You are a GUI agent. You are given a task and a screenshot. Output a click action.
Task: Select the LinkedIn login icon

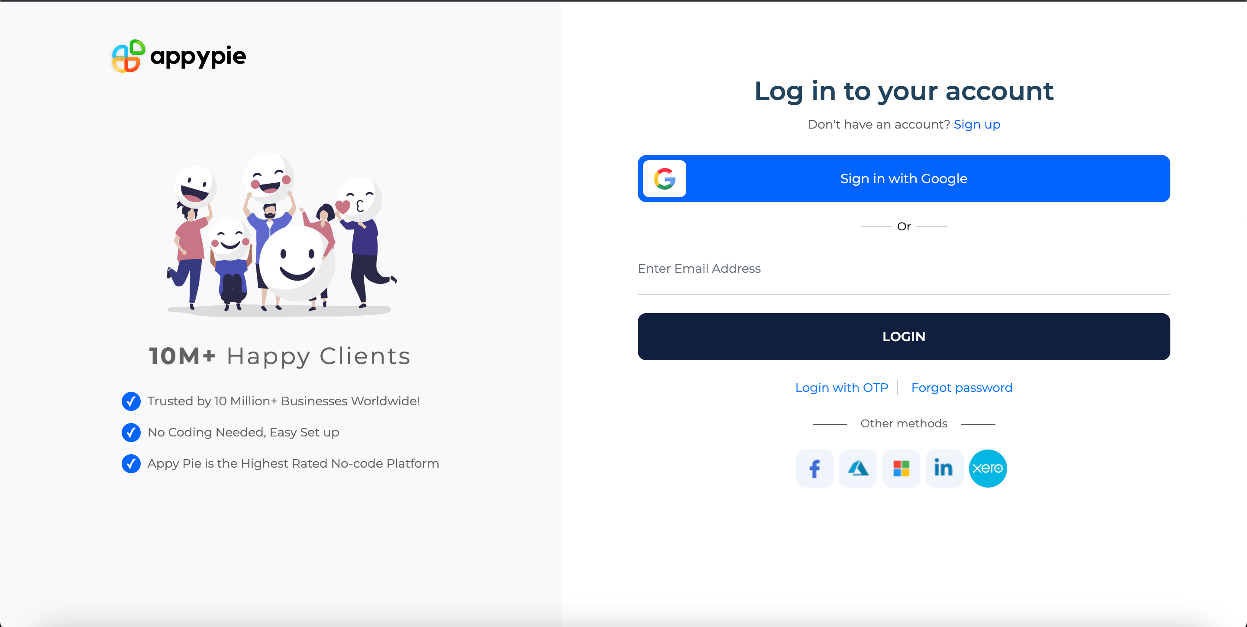(944, 468)
